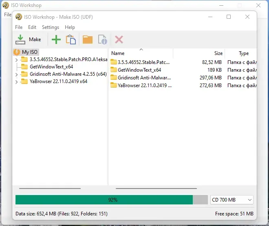Click the 92% disc capacity progress bar
The width and height of the screenshot is (269, 226).
point(112,200)
